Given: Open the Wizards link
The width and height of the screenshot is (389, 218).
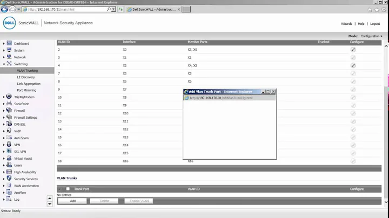Looking at the screenshot, I should coord(346,24).
